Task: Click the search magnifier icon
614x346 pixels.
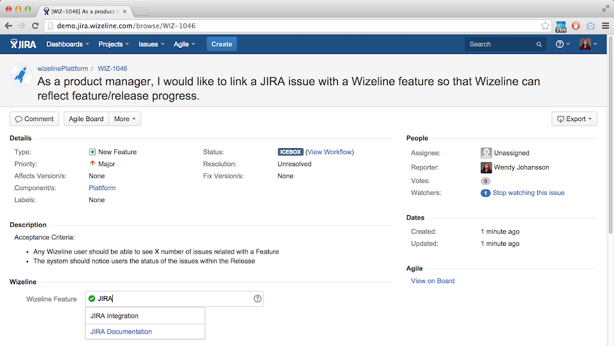Action: coord(539,44)
